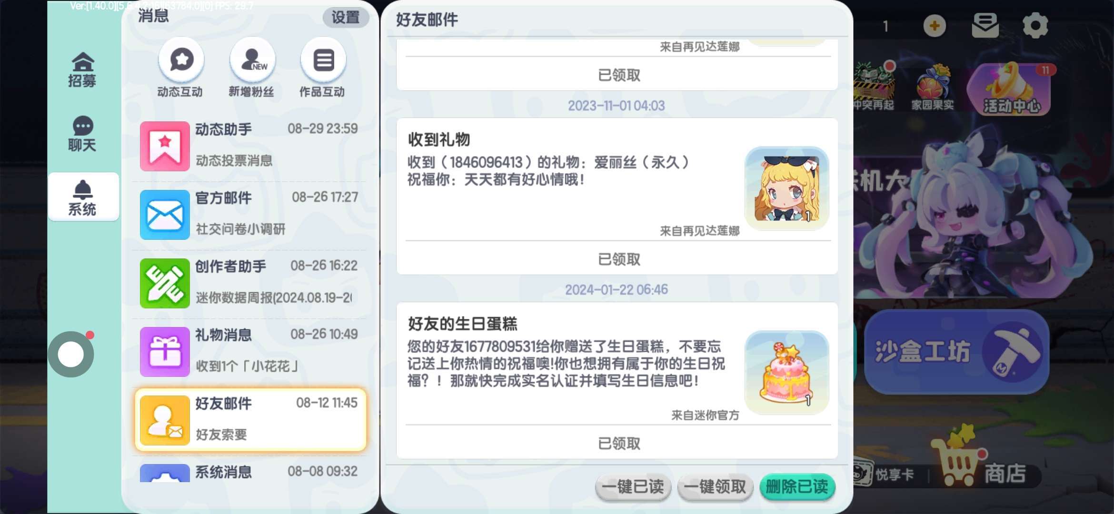Open the 创作者助手 message entry
Screen dimensions: 1114x514
coord(250,283)
